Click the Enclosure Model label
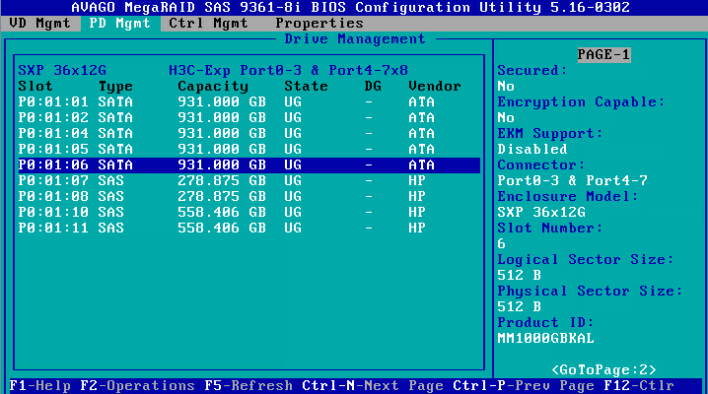The image size is (708, 394). pos(568,197)
